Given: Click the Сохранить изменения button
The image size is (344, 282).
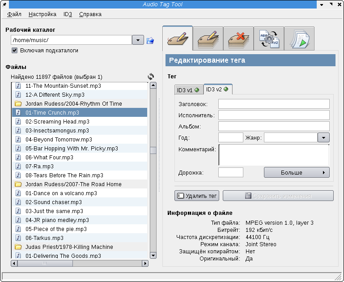Looking at the screenshot, I should point(278,196).
